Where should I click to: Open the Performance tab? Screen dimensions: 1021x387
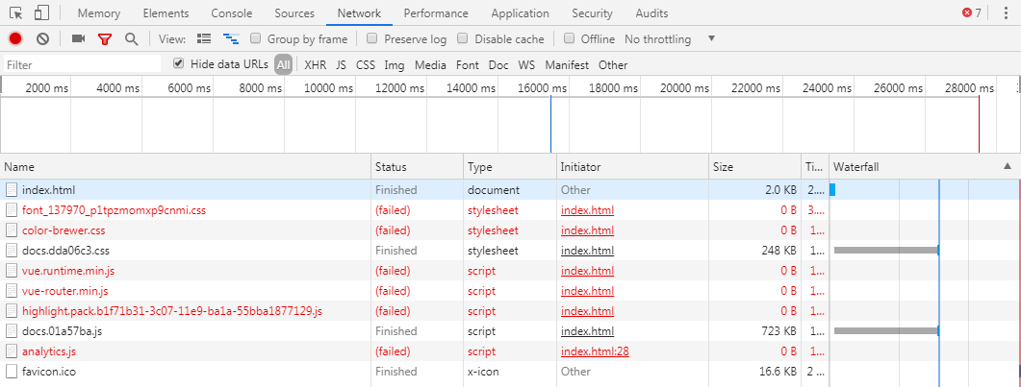pos(436,13)
